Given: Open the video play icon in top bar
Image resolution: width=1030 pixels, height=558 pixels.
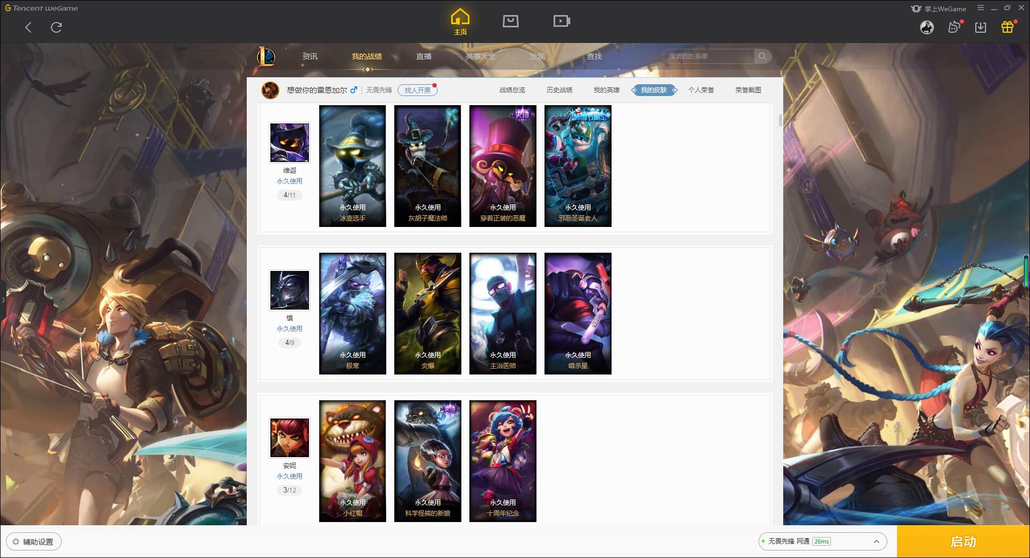Looking at the screenshot, I should (x=562, y=21).
